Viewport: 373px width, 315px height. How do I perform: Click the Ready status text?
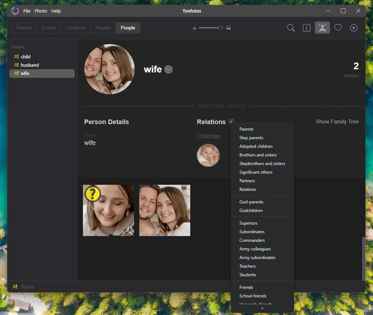pyautogui.click(x=28, y=287)
